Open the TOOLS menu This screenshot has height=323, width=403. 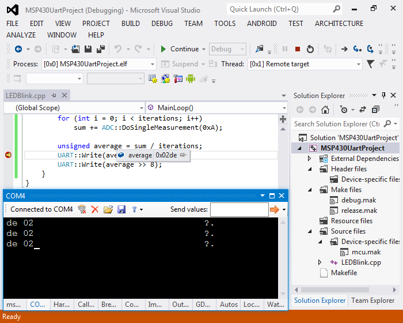pyautogui.click(x=225, y=24)
